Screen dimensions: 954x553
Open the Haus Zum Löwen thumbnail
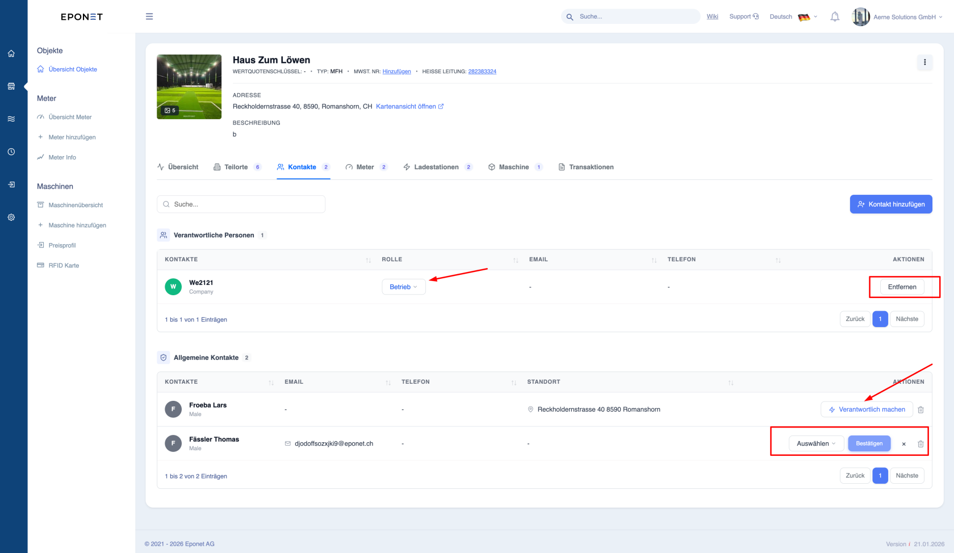pos(189,87)
